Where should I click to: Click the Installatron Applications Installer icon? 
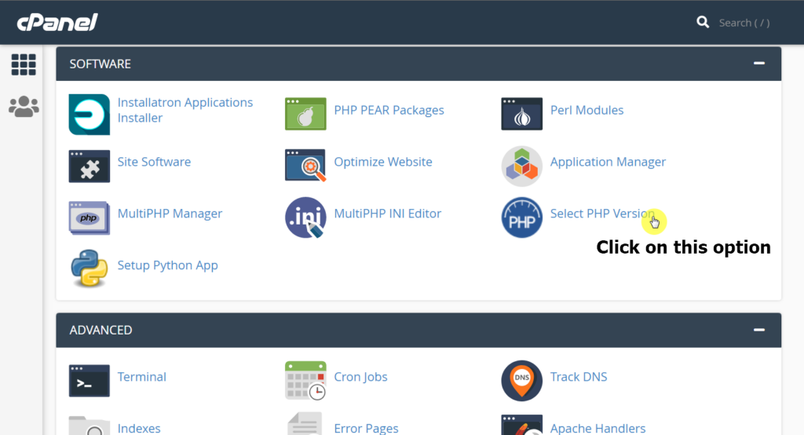[90, 115]
